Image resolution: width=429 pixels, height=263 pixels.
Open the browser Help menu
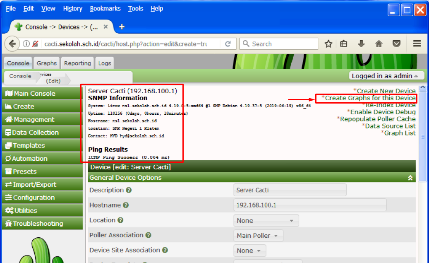click(157, 9)
